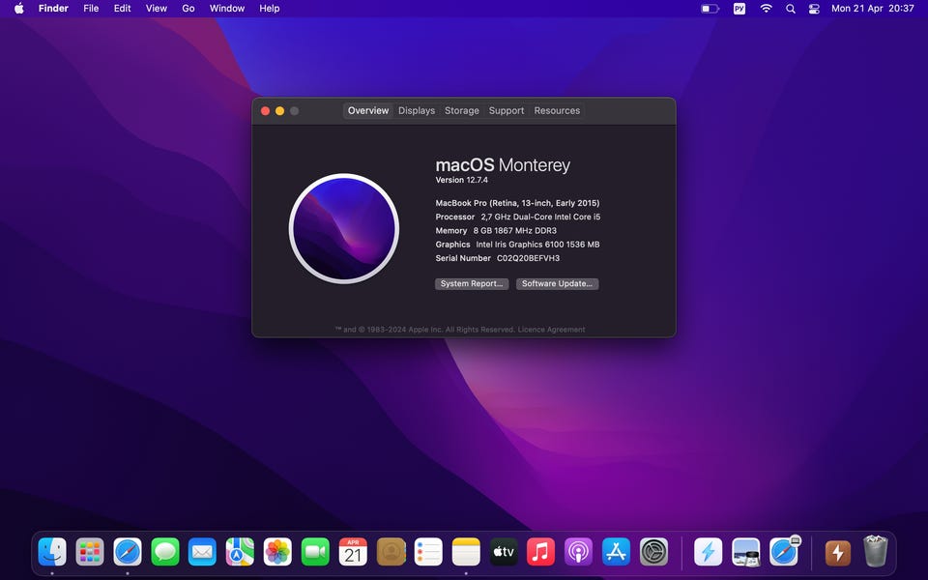The image size is (928, 580).
Task: Open the Apple menu
Action: (x=19, y=9)
